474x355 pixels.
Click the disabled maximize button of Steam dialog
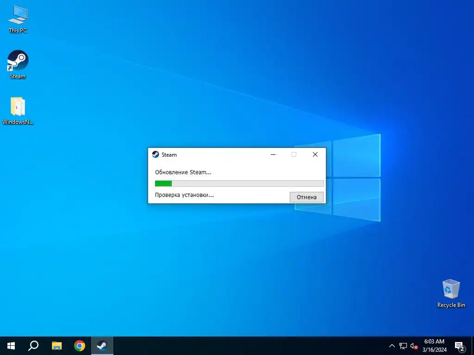(294, 154)
